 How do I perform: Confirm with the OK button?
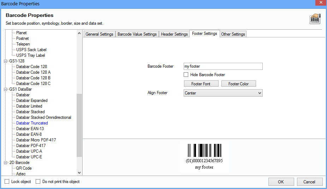click(281, 182)
